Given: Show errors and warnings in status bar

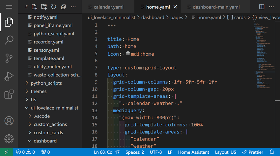Looking at the screenshot, I should pyautogui.click(x=26, y=152).
